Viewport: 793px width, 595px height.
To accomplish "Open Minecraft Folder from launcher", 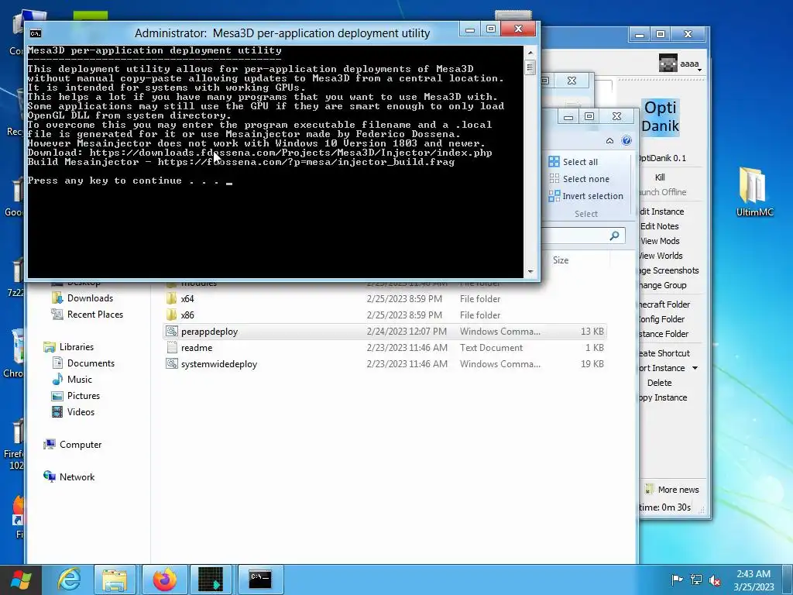I will (664, 304).
